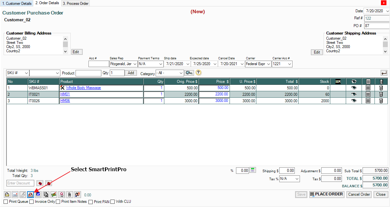Open the Category filter dropdown
390x207 pixels.
180,73
